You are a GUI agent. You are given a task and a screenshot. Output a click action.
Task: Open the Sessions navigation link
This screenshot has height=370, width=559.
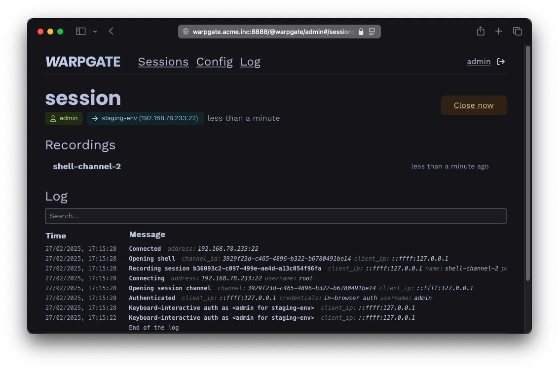(163, 62)
